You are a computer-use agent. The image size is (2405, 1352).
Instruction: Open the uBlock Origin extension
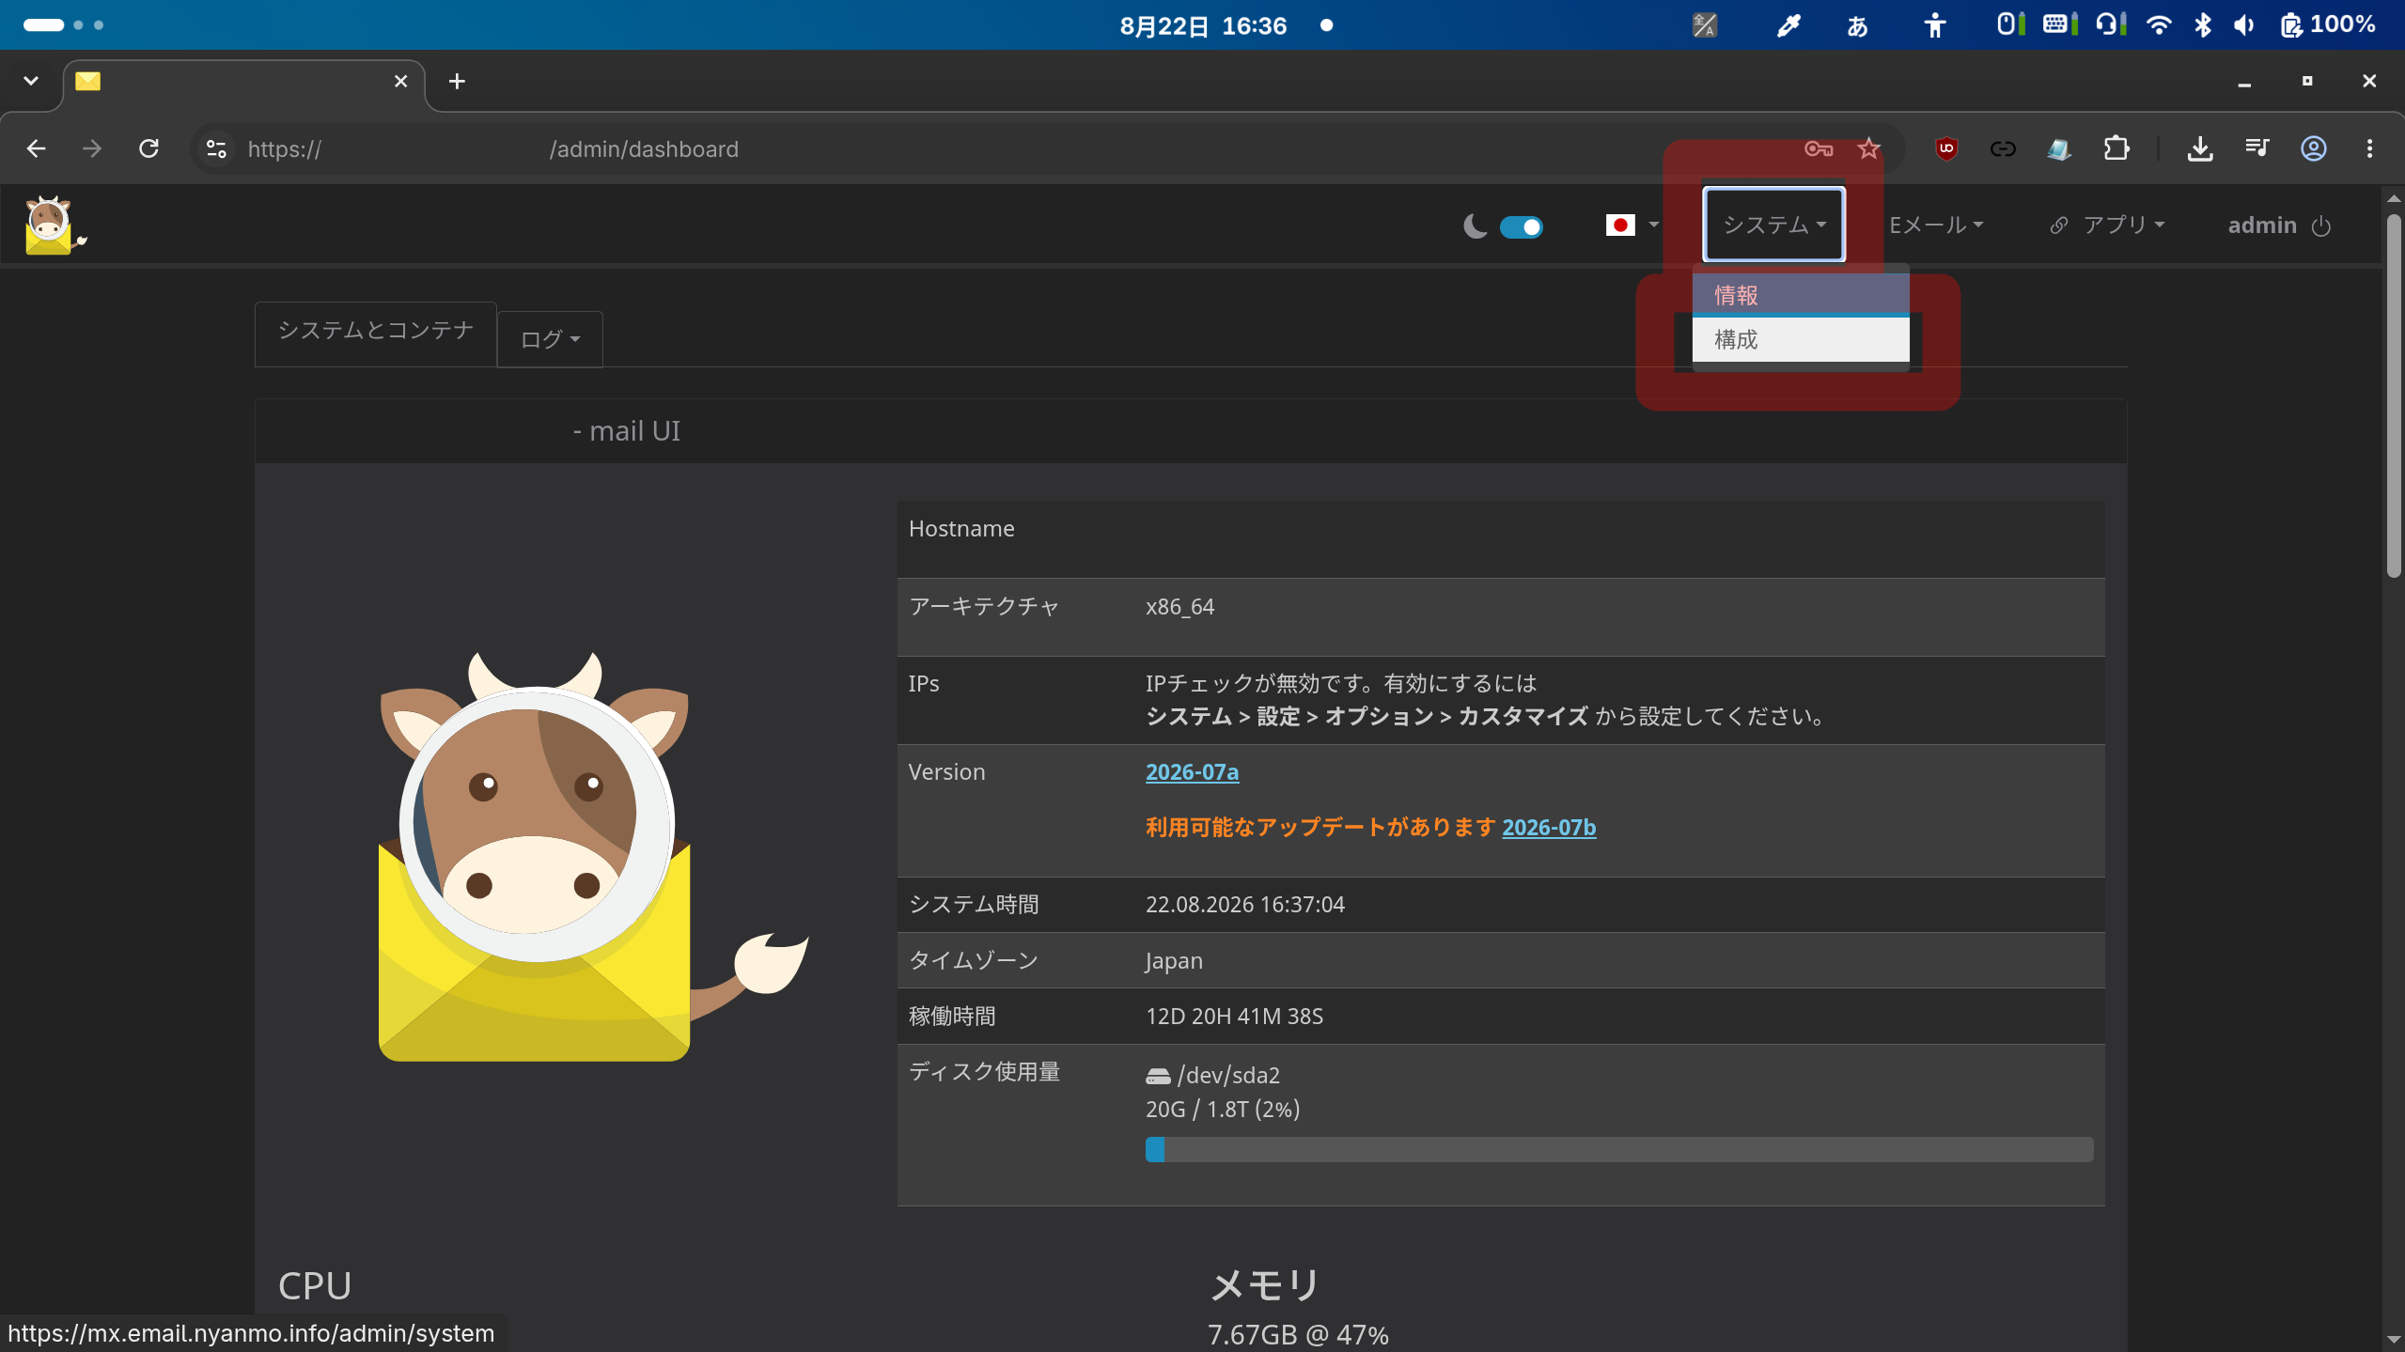1946,148
